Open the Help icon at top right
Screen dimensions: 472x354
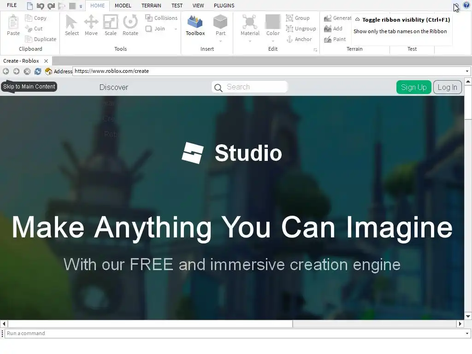pyautogui.click(x=466, y=5)
